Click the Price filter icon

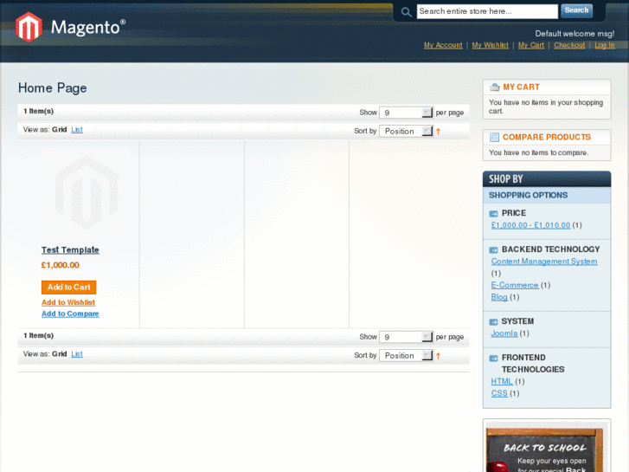point(493,213)
